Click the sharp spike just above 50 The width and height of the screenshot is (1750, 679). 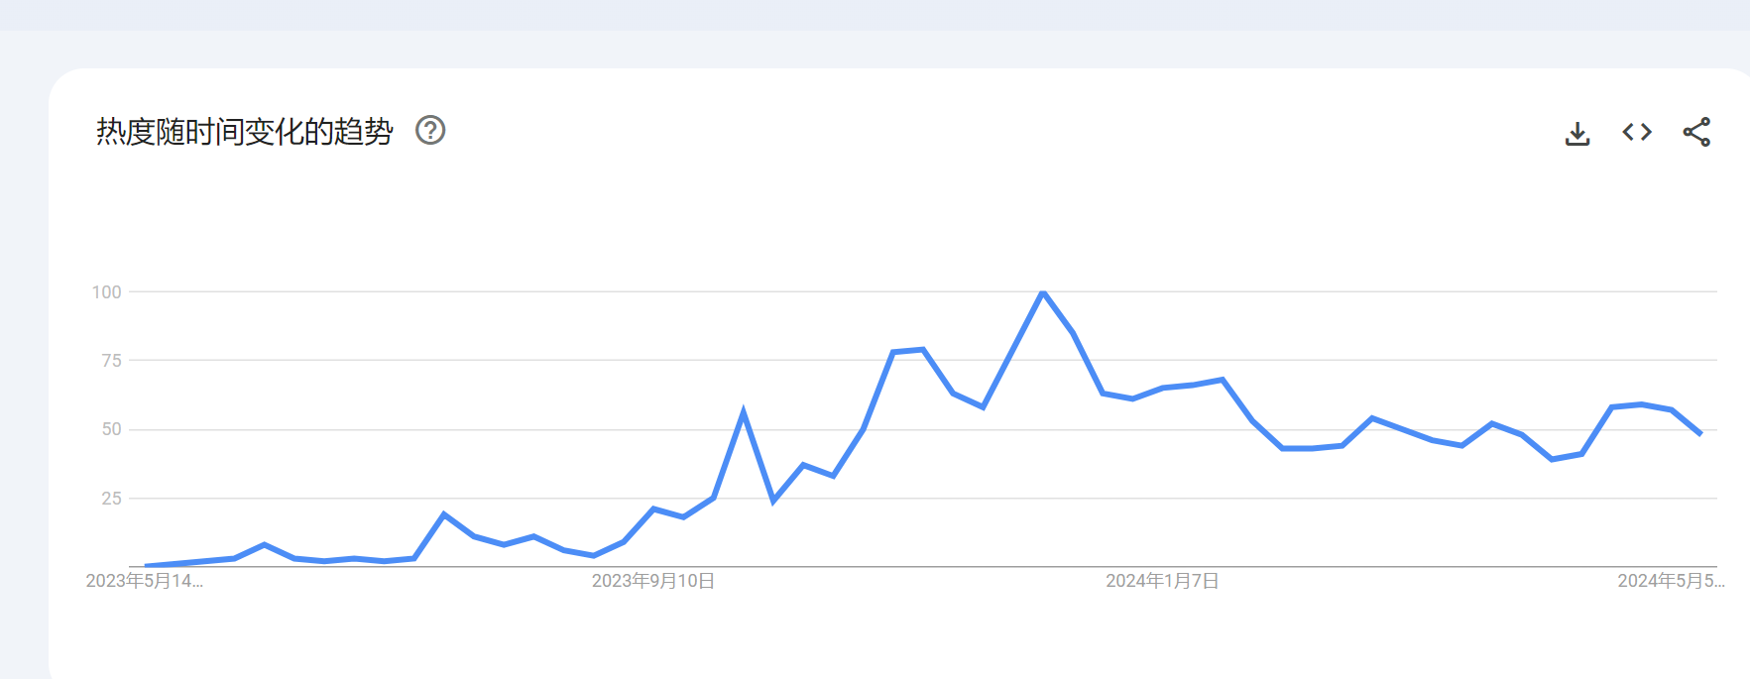(744, 411)
